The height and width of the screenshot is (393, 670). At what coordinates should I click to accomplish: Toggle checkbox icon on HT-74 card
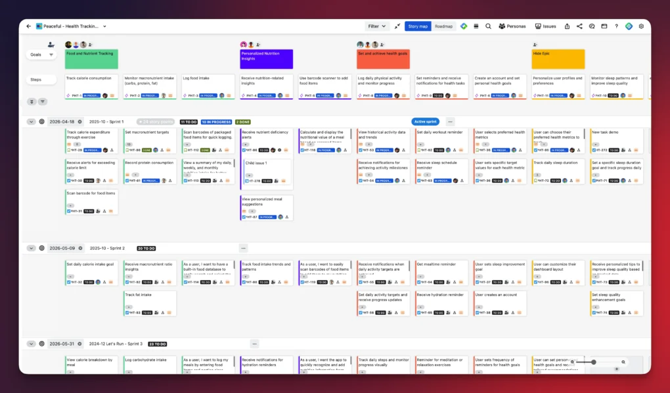(594, 312)
